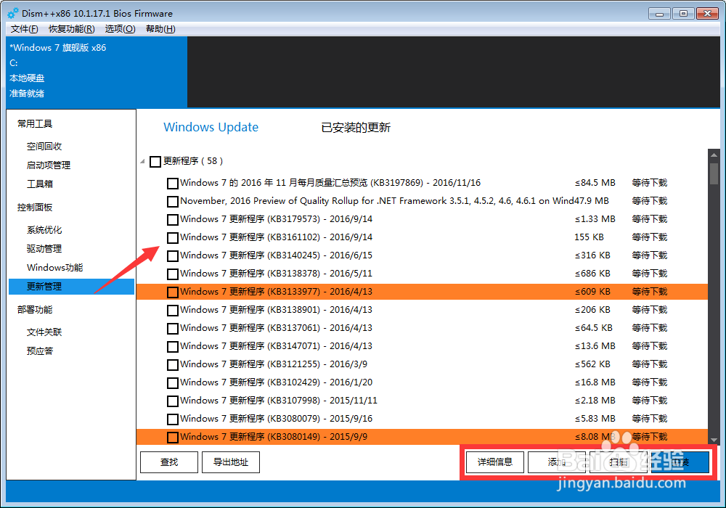Open 空间回收 in the sidebar
The height and width of the screenshot is (508, 726).
tap(44, 146)
